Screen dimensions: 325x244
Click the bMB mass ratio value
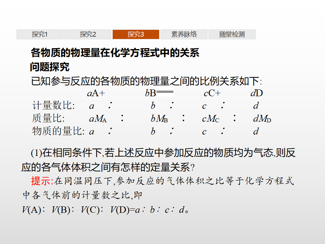point(159,119)
